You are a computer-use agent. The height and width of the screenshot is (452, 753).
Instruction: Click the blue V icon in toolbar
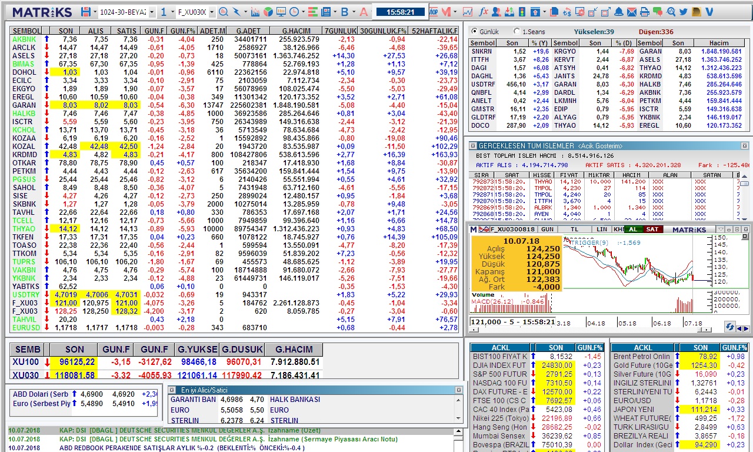pyautogui.click(x=709, y=12)
